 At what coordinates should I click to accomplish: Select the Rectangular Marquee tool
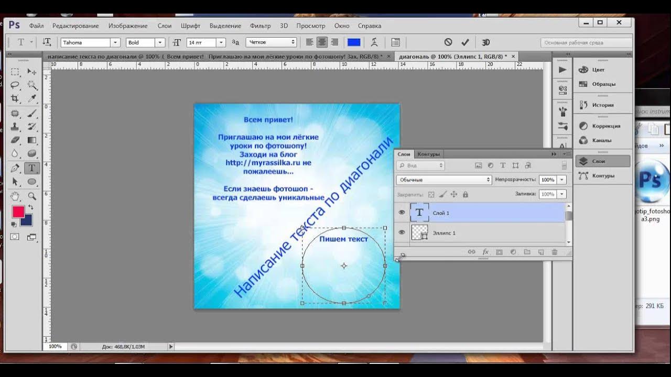15,72
